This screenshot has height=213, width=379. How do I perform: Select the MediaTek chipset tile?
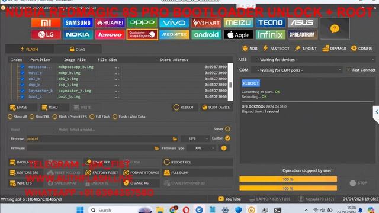click(x=174, y=34)
